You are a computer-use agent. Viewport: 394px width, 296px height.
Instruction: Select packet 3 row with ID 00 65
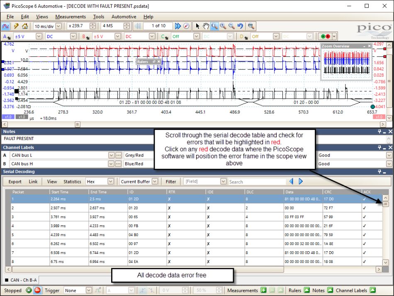click(197, 217)
